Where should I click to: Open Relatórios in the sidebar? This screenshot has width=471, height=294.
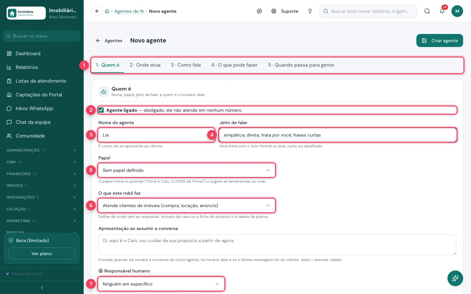point(42,67)
